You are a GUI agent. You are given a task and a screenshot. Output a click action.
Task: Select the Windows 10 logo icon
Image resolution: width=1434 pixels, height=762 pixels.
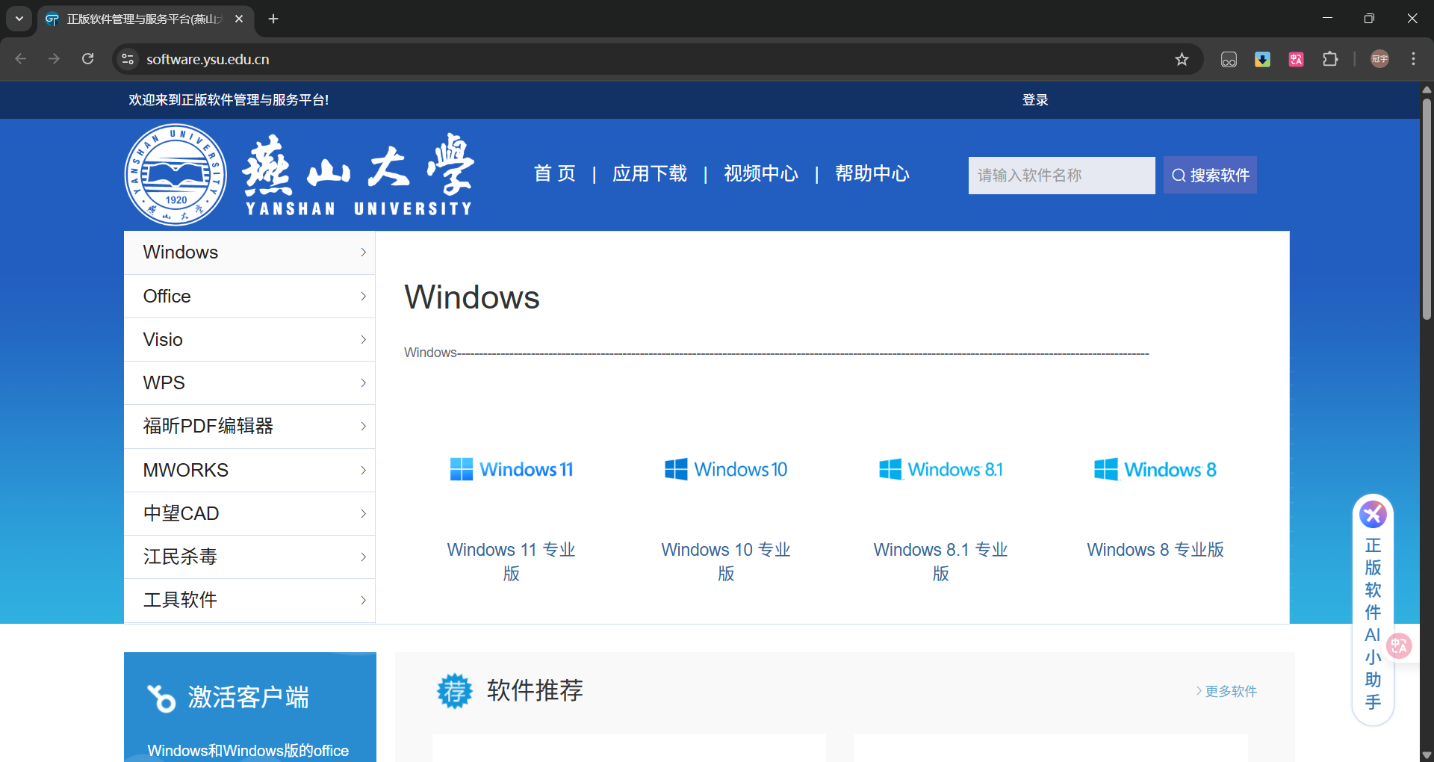click(x=675, y=468)
